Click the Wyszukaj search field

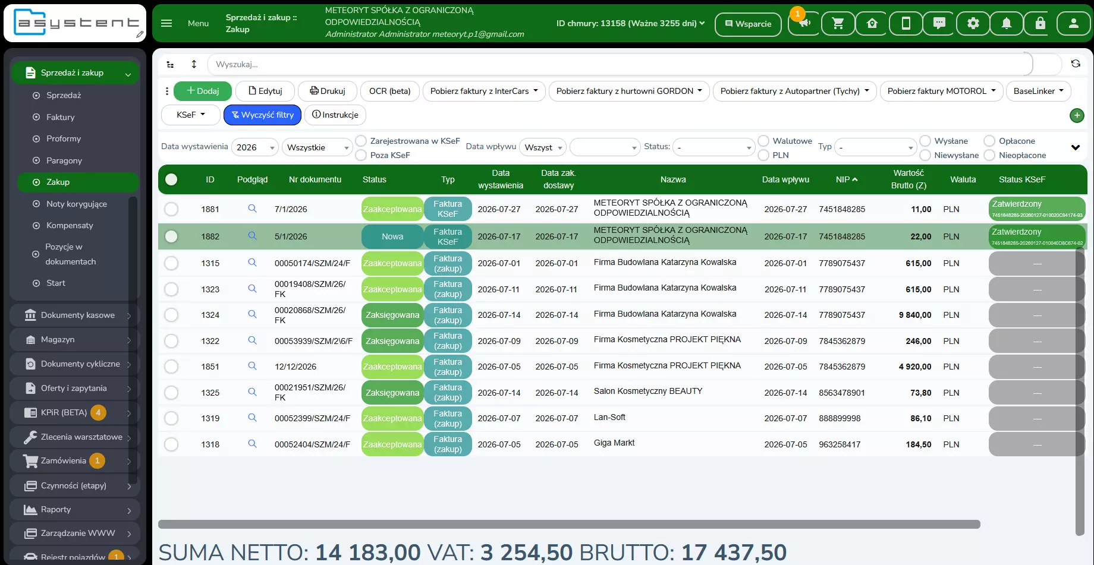click(x=620, y=64)
